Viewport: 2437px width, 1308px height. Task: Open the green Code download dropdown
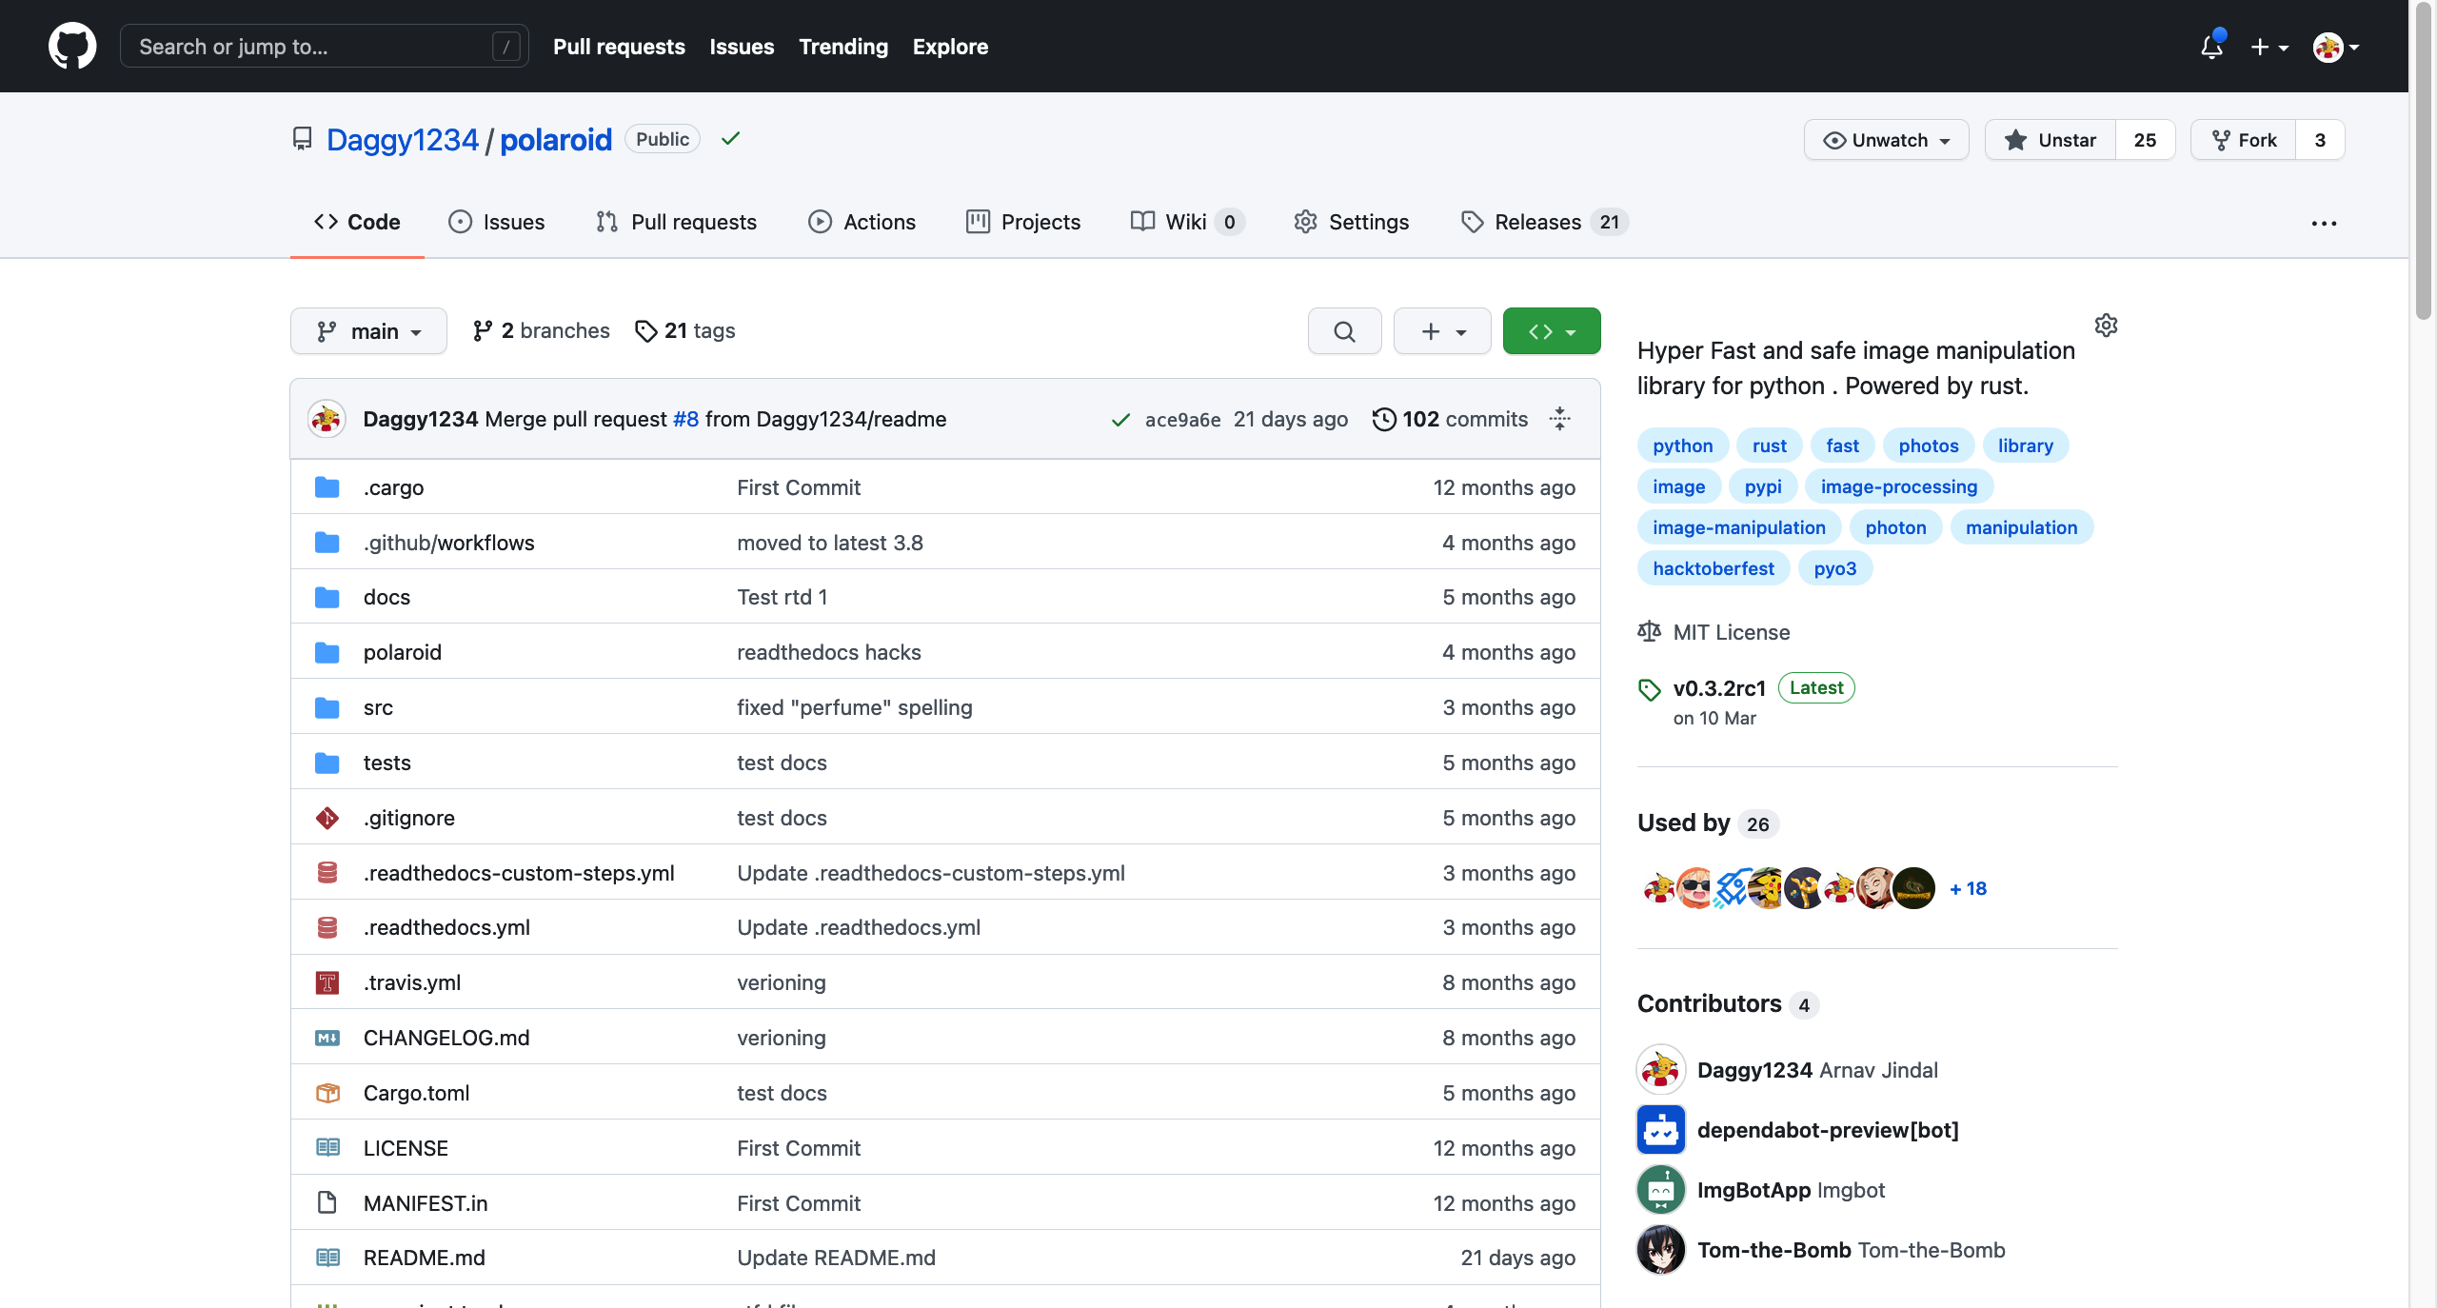click(1551, 330)
